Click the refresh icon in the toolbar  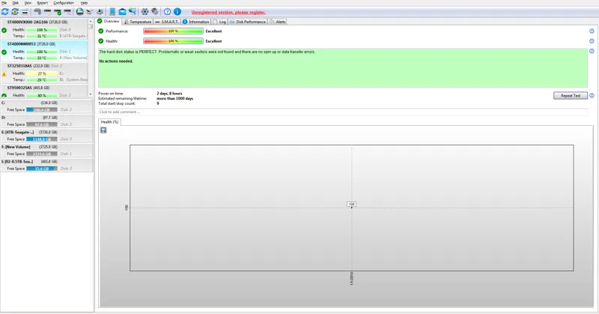point(4,12)
